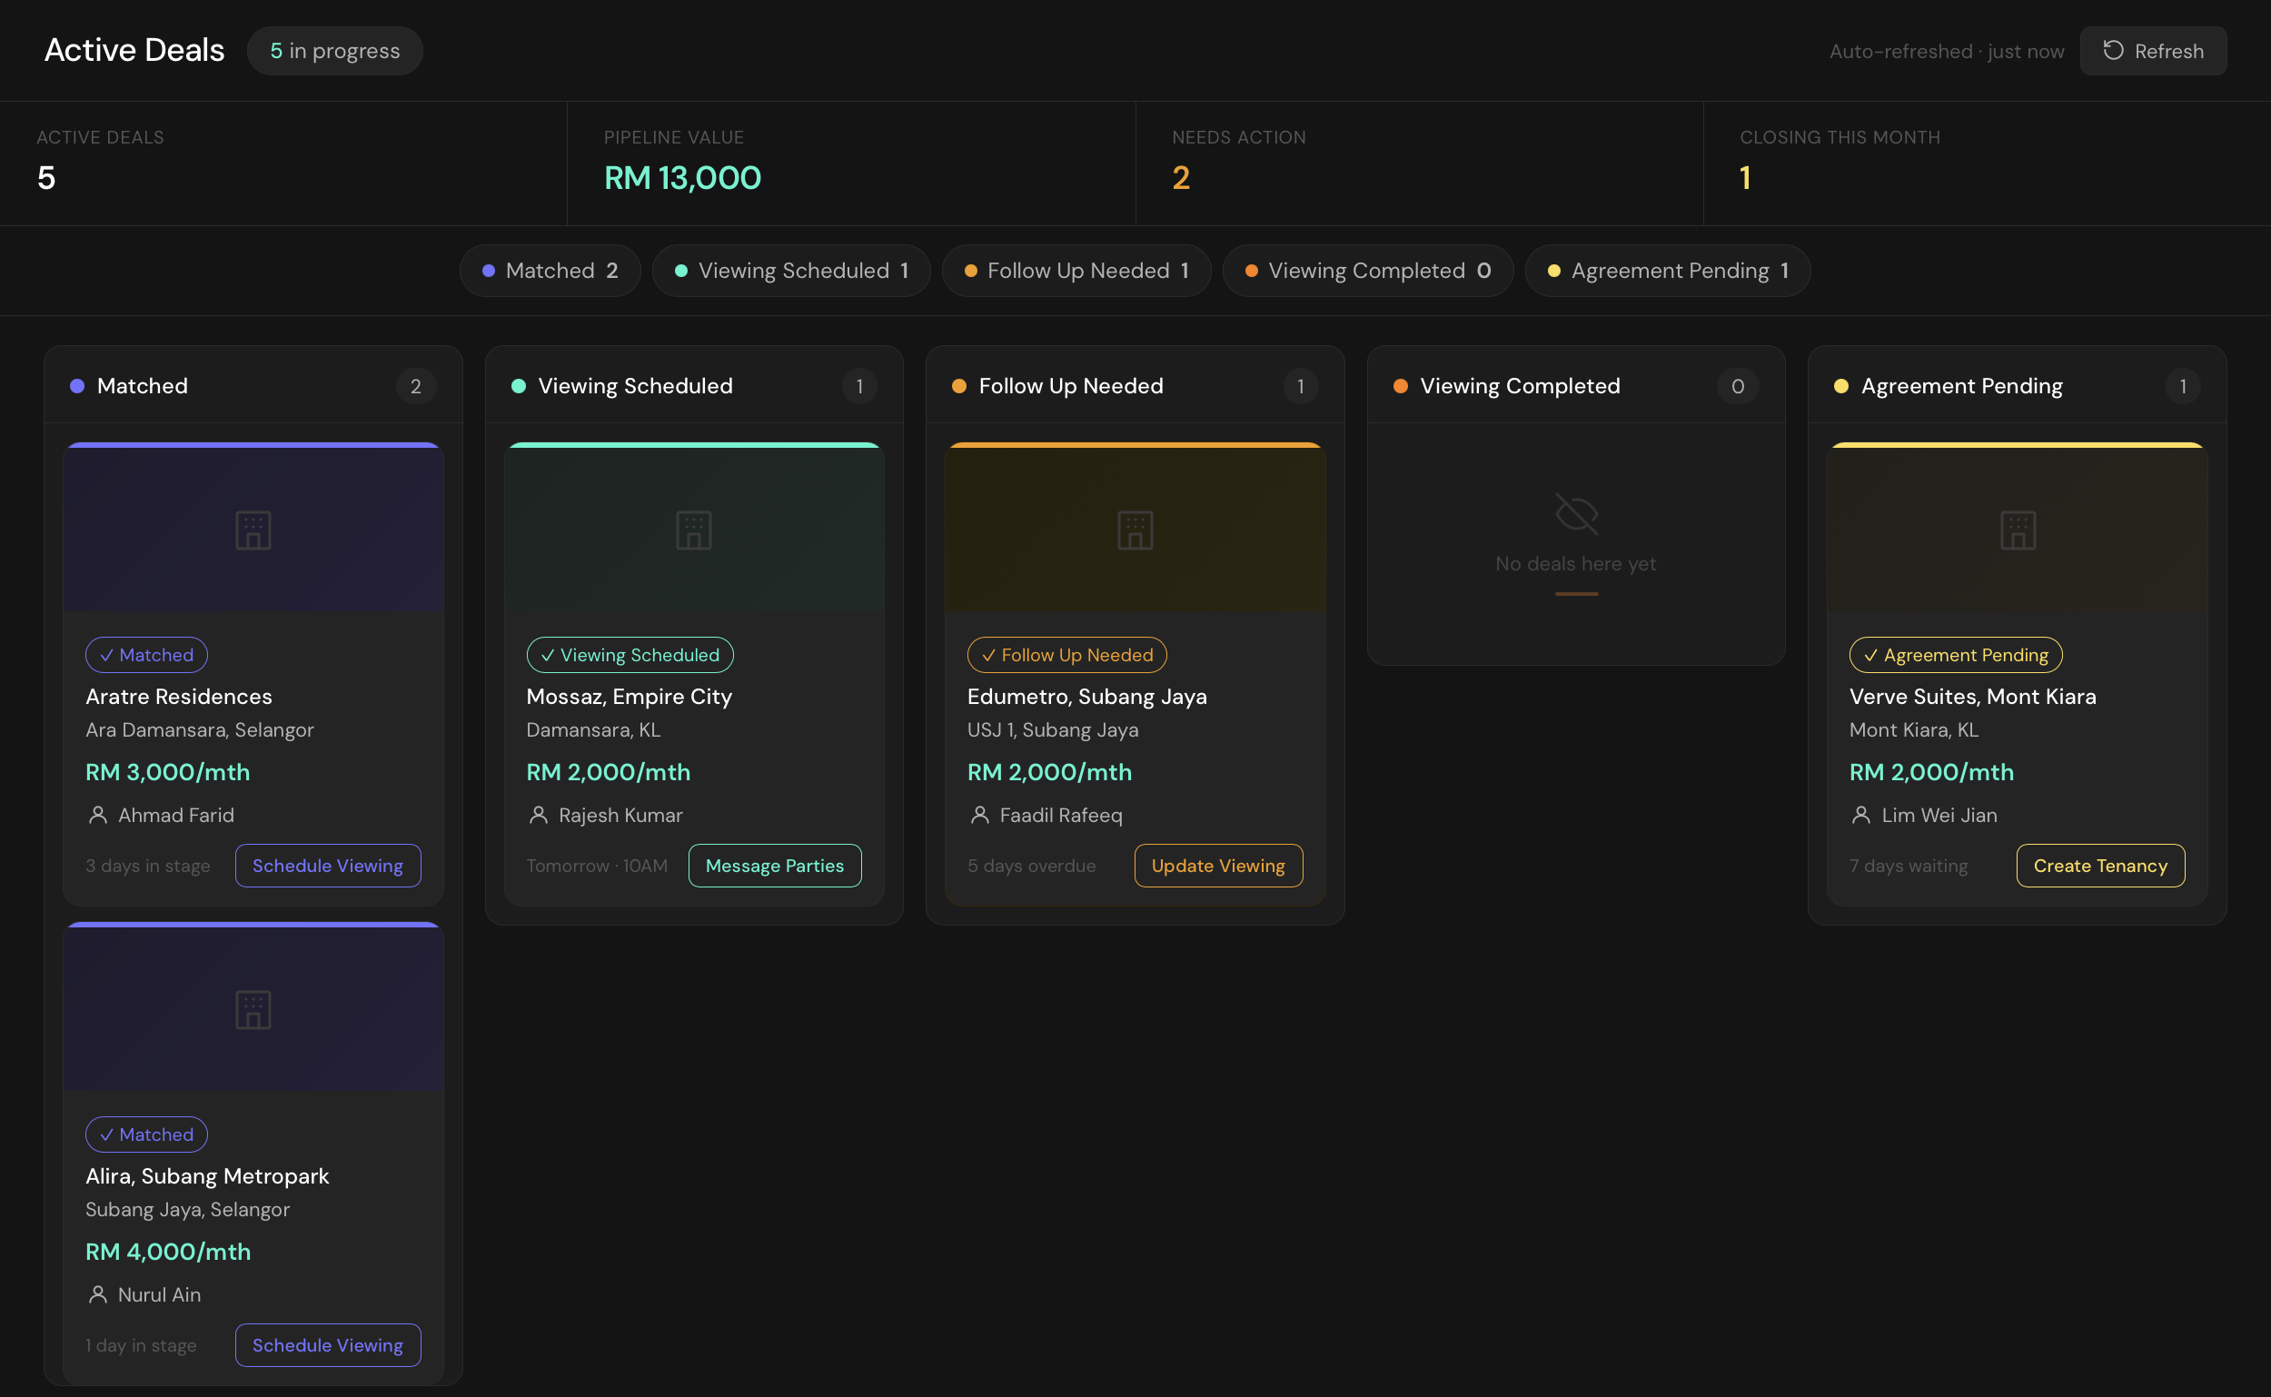2271x1397 pixels.
Task: Click Ara Damansara, Selangor location text
Action: pos(200,730)
